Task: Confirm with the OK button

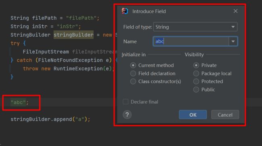Action: click(193, 115)
